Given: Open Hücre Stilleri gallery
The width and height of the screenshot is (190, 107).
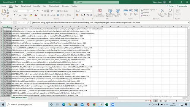Looking at the screenshot, I should click(x=118, y=13).
